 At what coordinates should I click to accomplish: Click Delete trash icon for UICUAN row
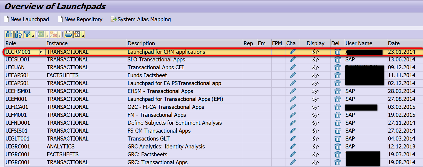pyautogui.click(x=338, y=67)
